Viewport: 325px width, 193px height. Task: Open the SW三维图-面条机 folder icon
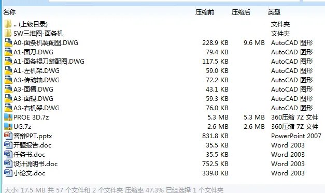pos(8,33)
